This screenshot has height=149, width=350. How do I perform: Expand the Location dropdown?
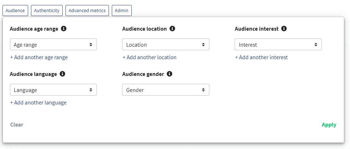(166, 45)
